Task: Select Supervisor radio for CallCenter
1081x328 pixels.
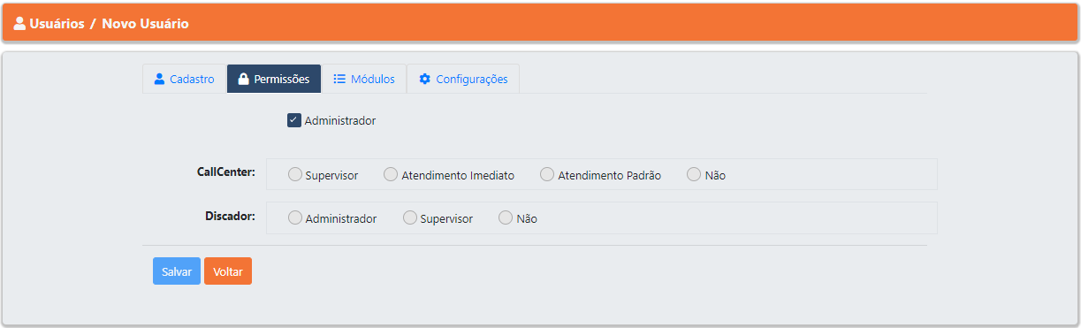Action: tap(295, 175)
